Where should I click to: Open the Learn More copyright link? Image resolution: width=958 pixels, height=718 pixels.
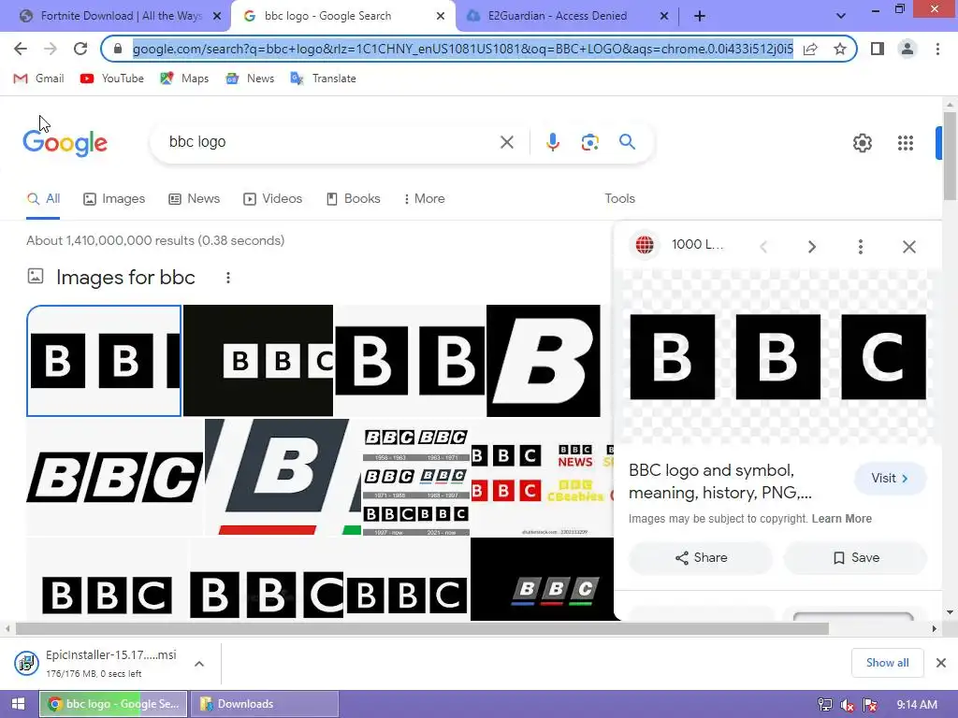point(841,518)
